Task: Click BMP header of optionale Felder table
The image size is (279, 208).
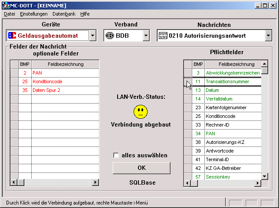Action: [x=25, y=64]
